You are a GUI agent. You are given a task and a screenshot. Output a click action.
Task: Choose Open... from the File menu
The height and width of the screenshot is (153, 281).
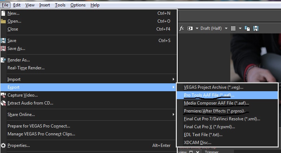click(x=89, y=21)
